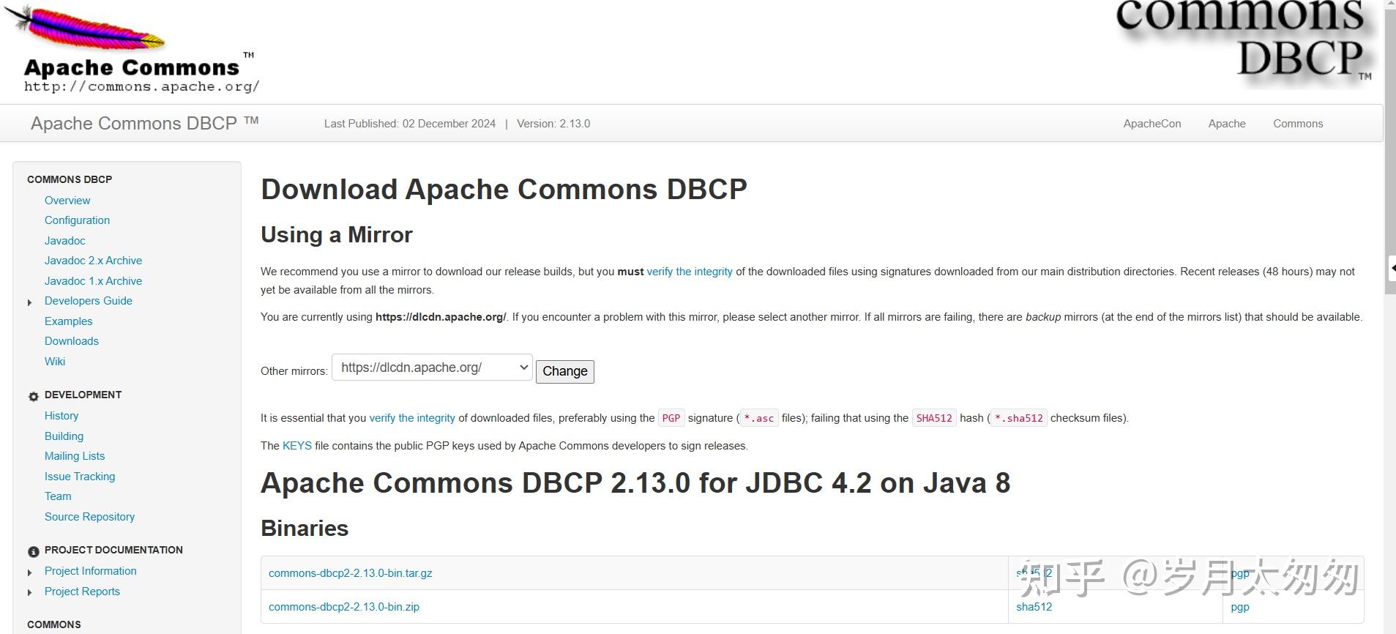Expand the Developers Guide tree item
1396x634 pixels.
[x=30, y=302]
